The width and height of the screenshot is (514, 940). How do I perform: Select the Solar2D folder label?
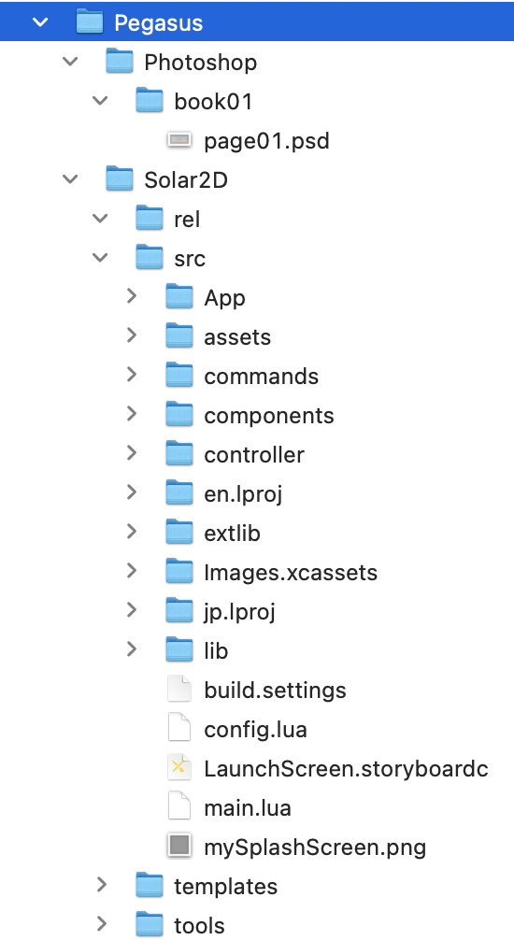coord(186,179)
